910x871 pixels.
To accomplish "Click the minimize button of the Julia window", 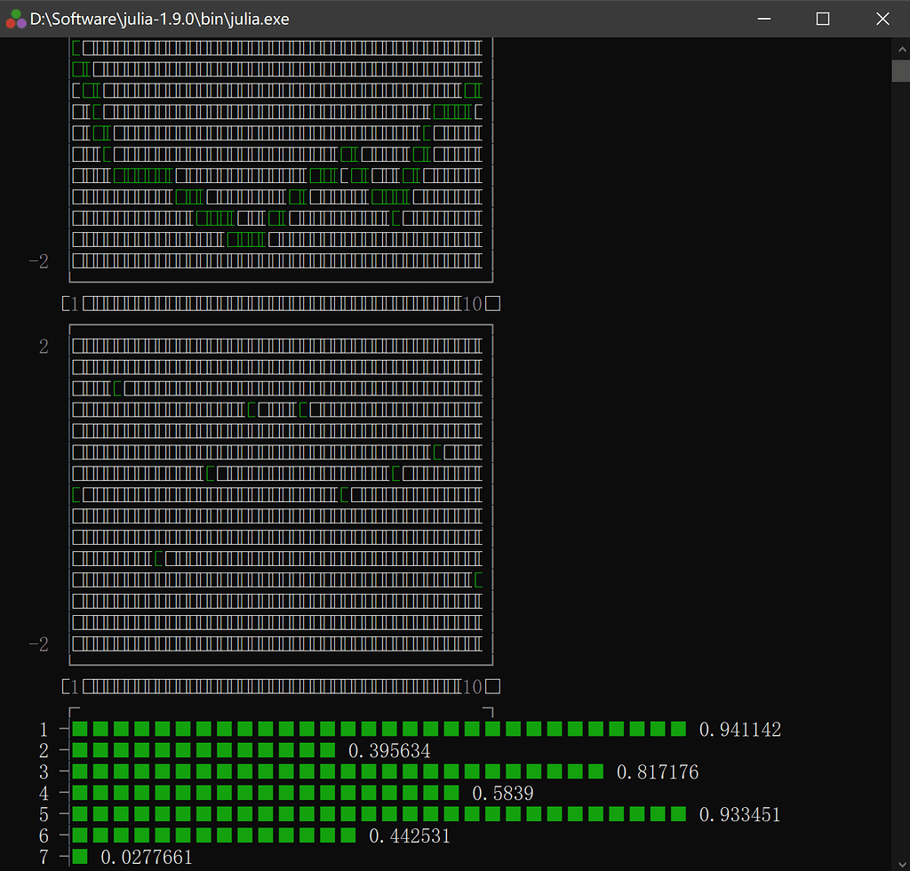I will (764, 18).
